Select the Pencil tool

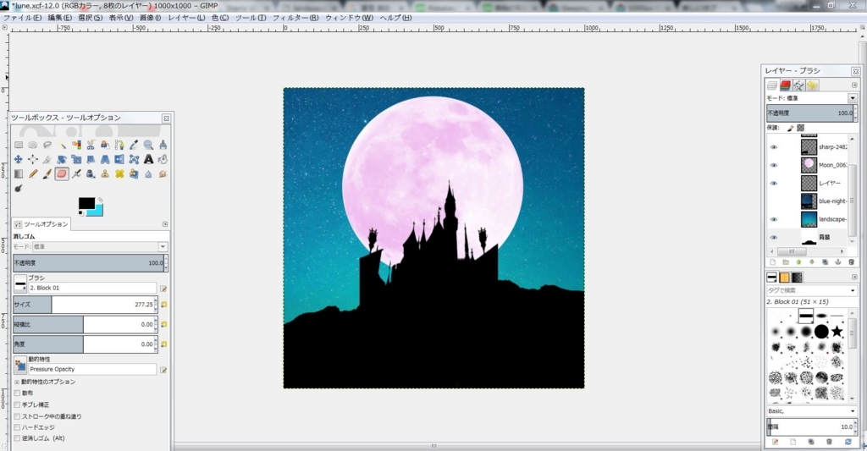33,173
